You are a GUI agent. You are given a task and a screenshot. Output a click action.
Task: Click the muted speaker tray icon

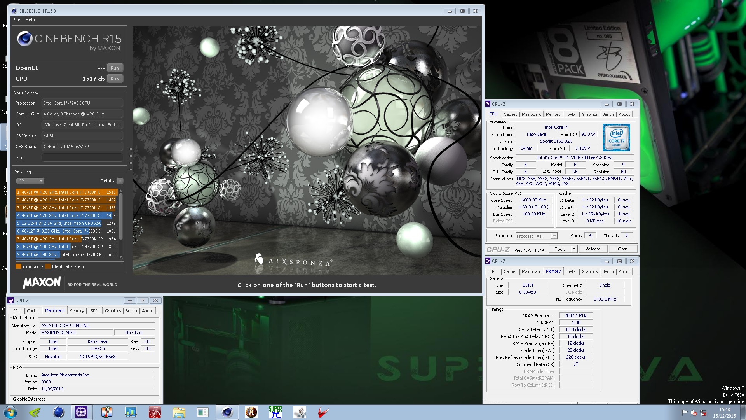click(694, 413)
